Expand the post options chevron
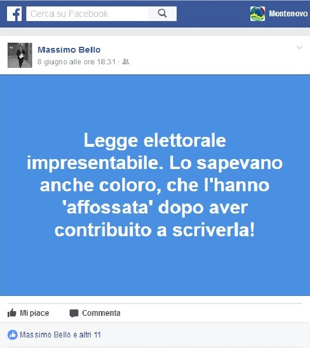 pyautogui.click(x=299, y=47)
